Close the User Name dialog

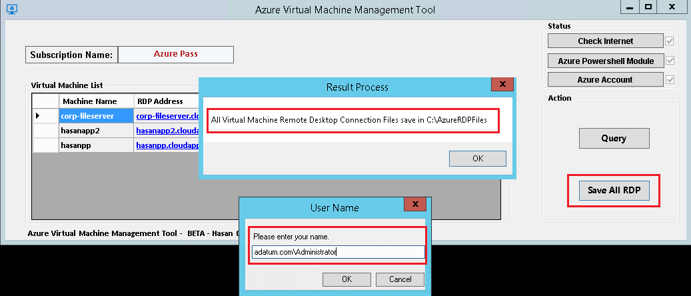coord(415,204)
